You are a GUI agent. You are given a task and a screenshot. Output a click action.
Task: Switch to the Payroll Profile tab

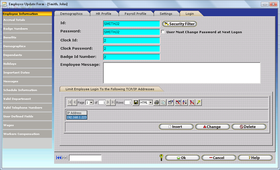(135, 14)
